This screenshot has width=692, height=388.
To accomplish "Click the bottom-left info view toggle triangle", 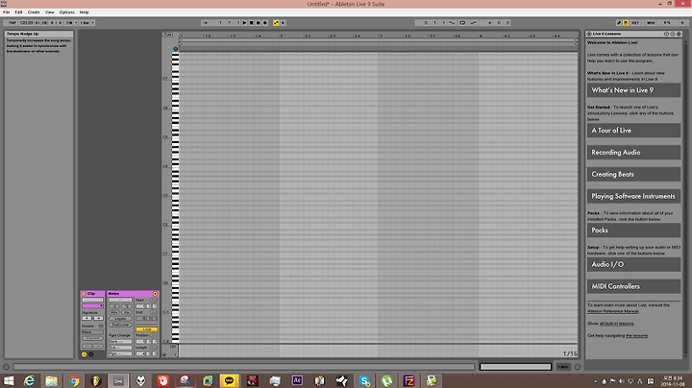I will pos(6,367).
